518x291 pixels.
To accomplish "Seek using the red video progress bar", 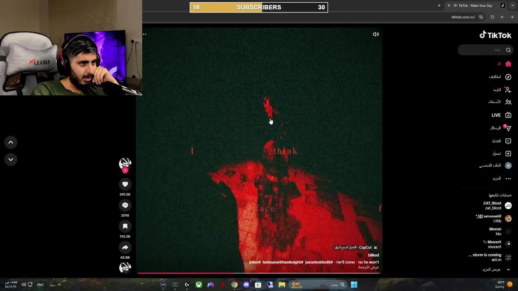I will click(259, 273).
